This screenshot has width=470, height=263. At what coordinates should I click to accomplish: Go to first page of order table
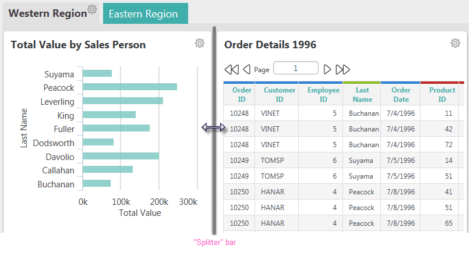click(232, 69)
